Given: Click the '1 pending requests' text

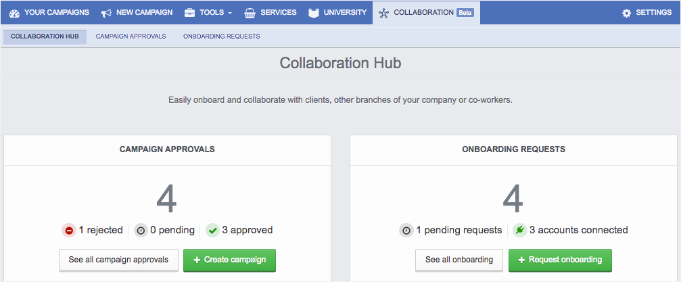Looking at the screenshot, I should 459,231.
